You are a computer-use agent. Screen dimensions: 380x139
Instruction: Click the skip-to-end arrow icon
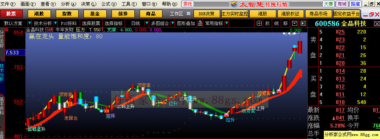(x=303, y=23)
